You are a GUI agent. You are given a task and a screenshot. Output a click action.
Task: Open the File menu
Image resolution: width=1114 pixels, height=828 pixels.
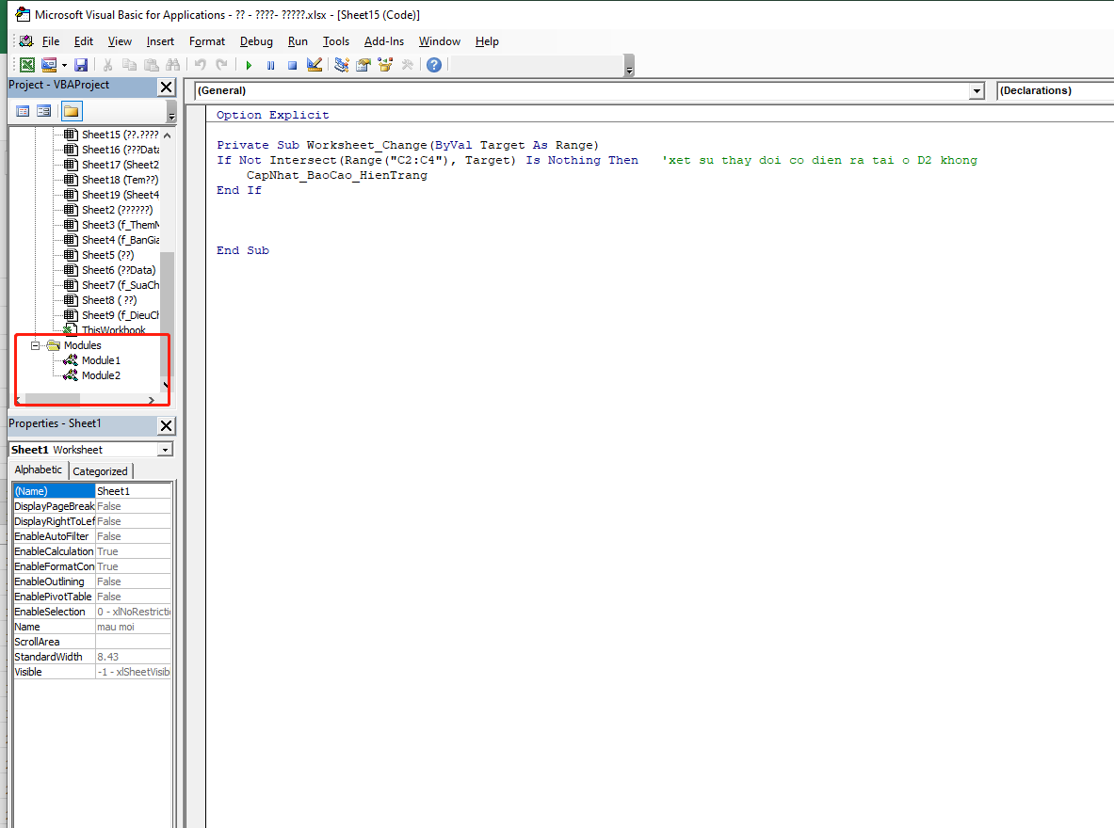pyautogui.click(x=51, y=41)
